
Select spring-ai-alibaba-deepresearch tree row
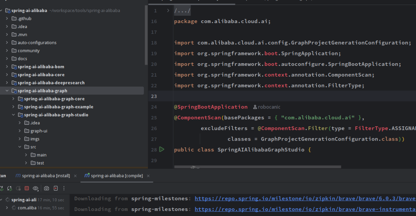point(72,83)
